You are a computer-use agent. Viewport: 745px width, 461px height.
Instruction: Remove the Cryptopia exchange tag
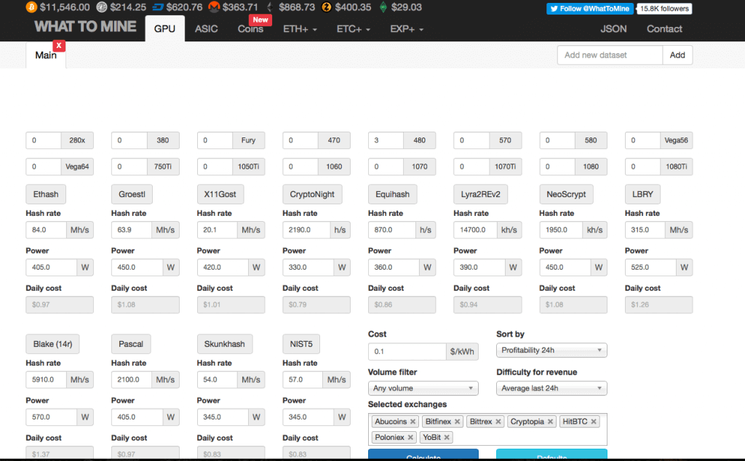(x=550, y=422)
